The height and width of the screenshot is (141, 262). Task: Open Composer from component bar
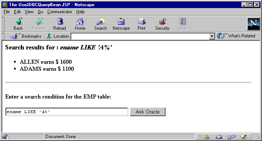pyautogui.click(x=244, y=137)
